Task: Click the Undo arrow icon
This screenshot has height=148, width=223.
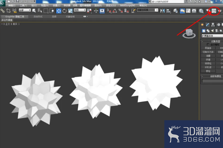Action: [x=22, y=1]
